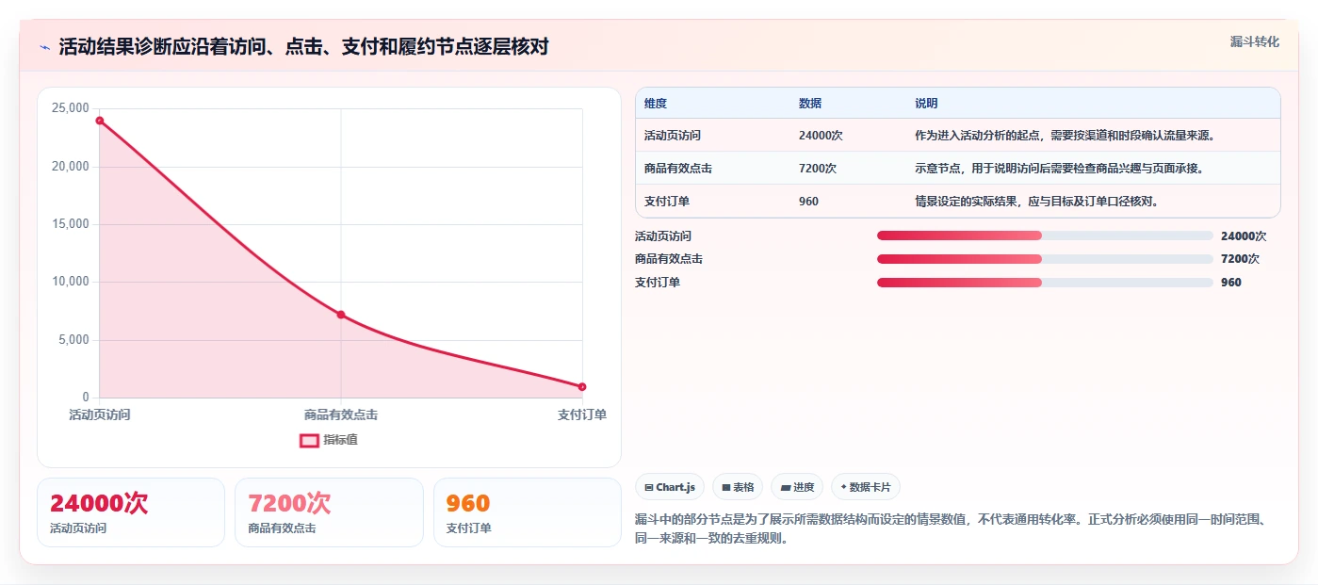Click the 7200次 value beside progress bar

click(1240, 259)
